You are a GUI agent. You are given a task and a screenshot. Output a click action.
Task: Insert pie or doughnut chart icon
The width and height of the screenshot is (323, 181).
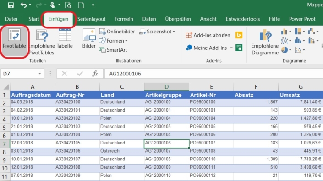286,50
